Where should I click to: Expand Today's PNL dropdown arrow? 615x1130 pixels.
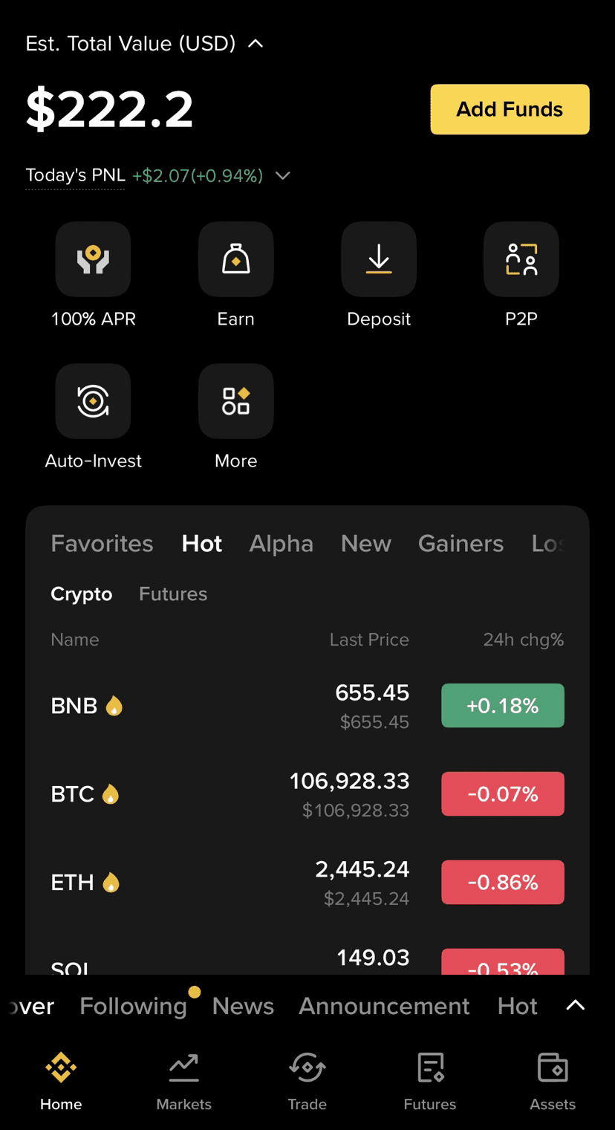(x=282, y=176)
